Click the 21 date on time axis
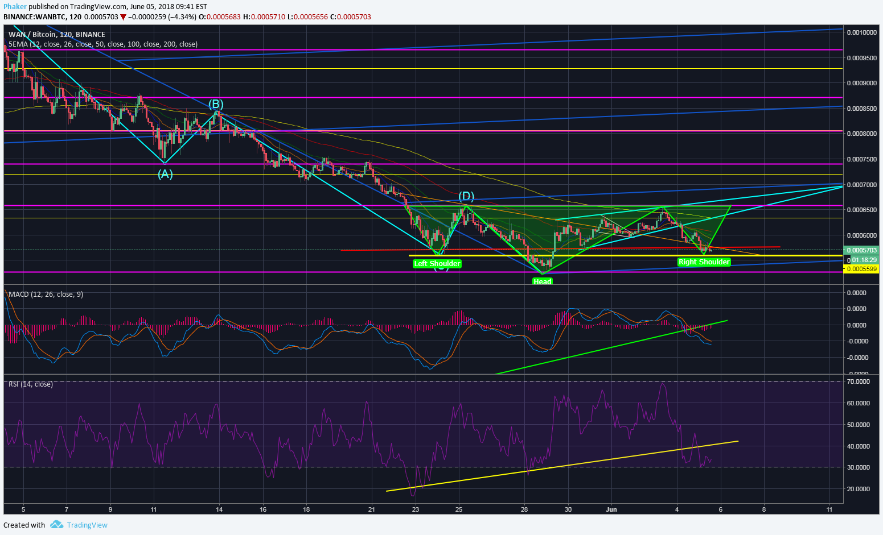Image resolution: width=883 pixels, height=535 pixels. pyautogui.click(x=371, y=509)
